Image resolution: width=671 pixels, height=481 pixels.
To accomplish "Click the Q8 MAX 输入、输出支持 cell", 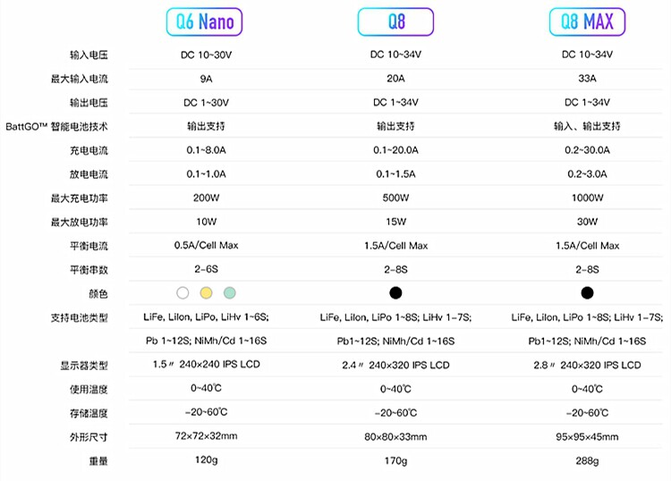I will (x=587, y=126).
